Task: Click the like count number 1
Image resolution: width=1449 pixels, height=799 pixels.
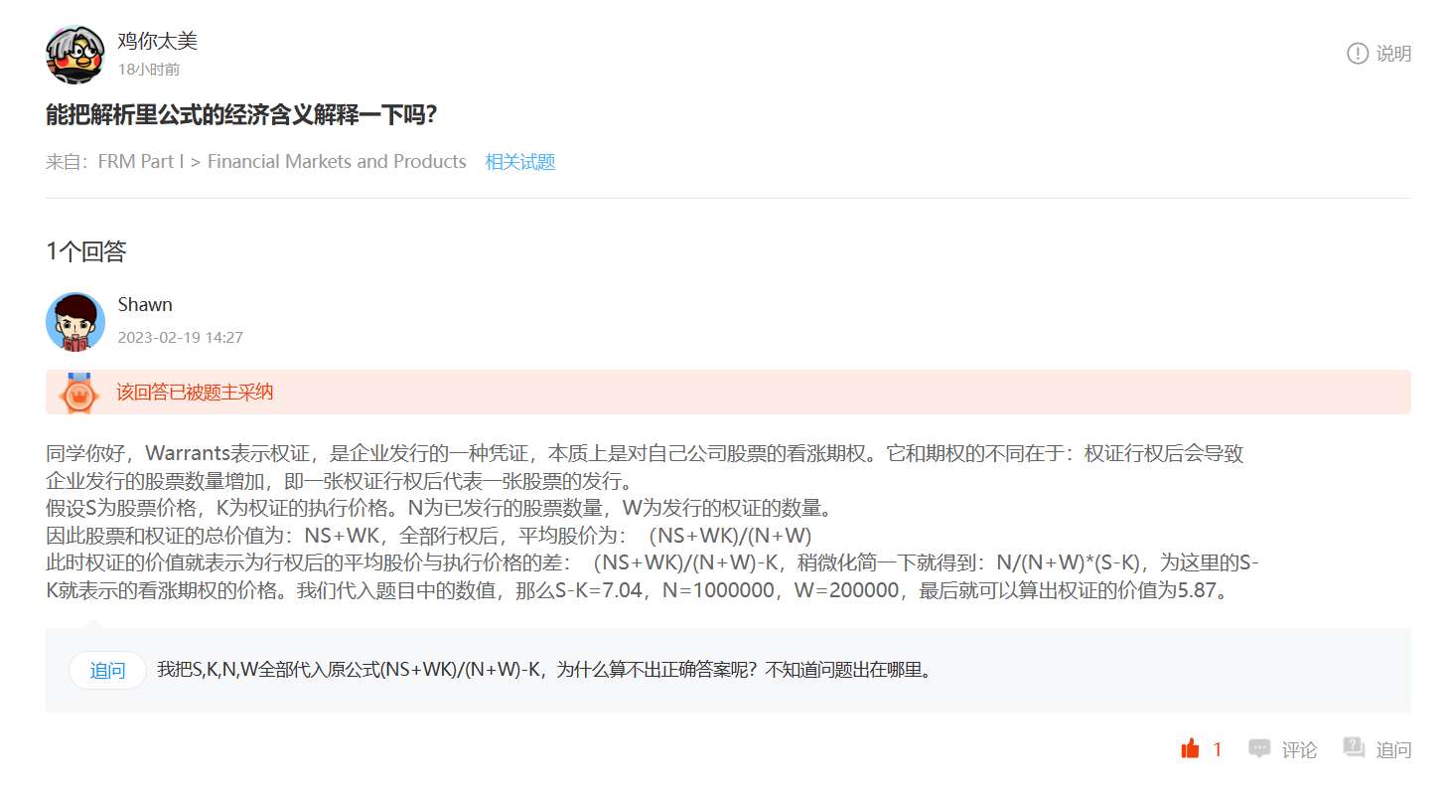Action: (1218, 750)
